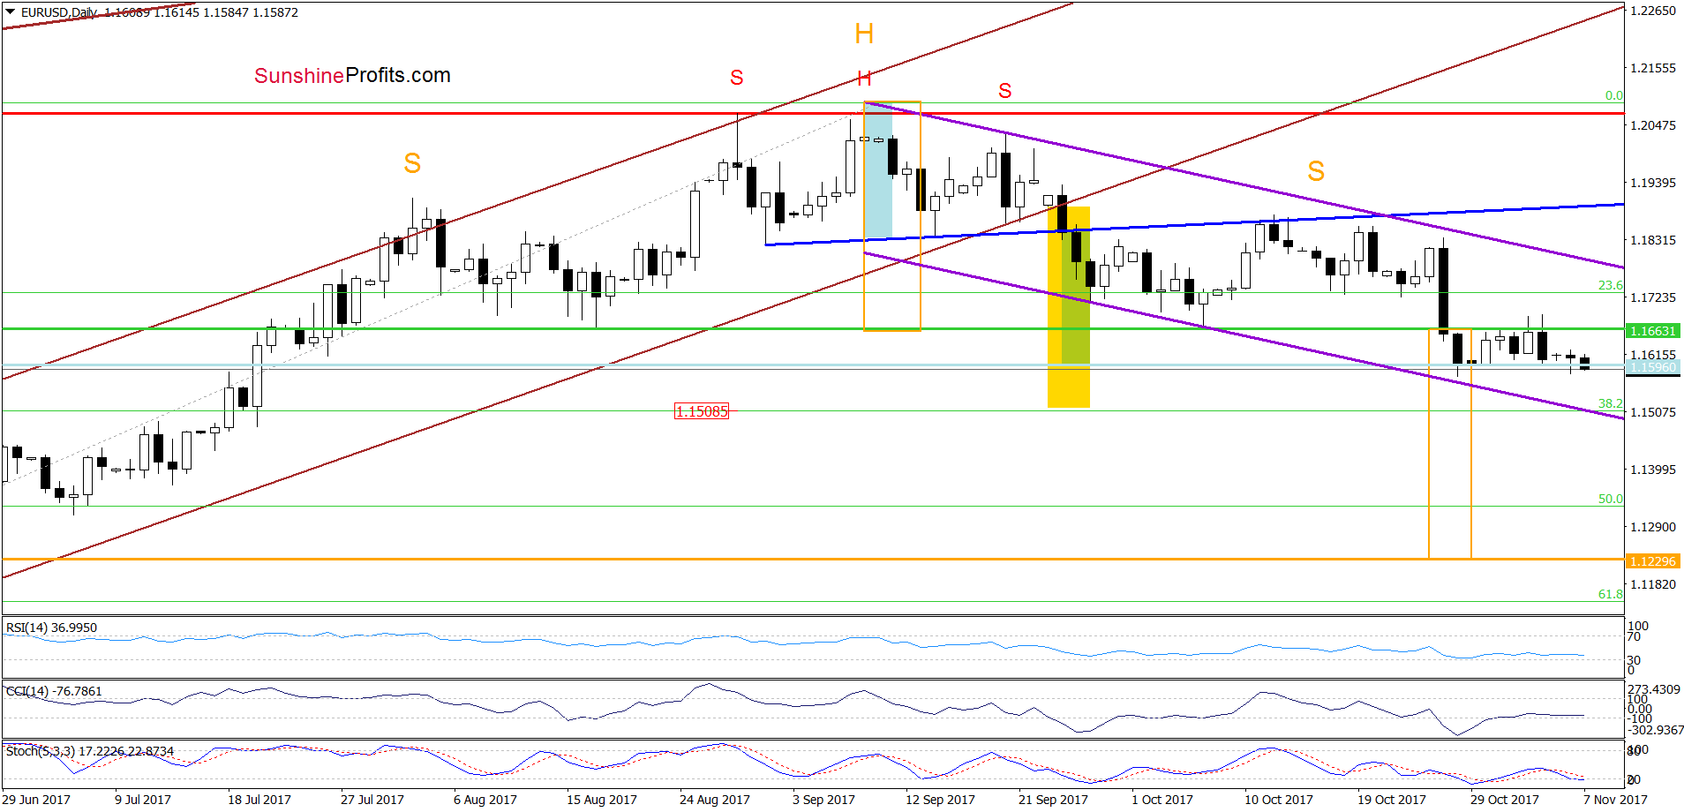Viewport: 1684px width, 812px height.
Task: Click the EURUSD,Daily chart title
Action: 60,12
